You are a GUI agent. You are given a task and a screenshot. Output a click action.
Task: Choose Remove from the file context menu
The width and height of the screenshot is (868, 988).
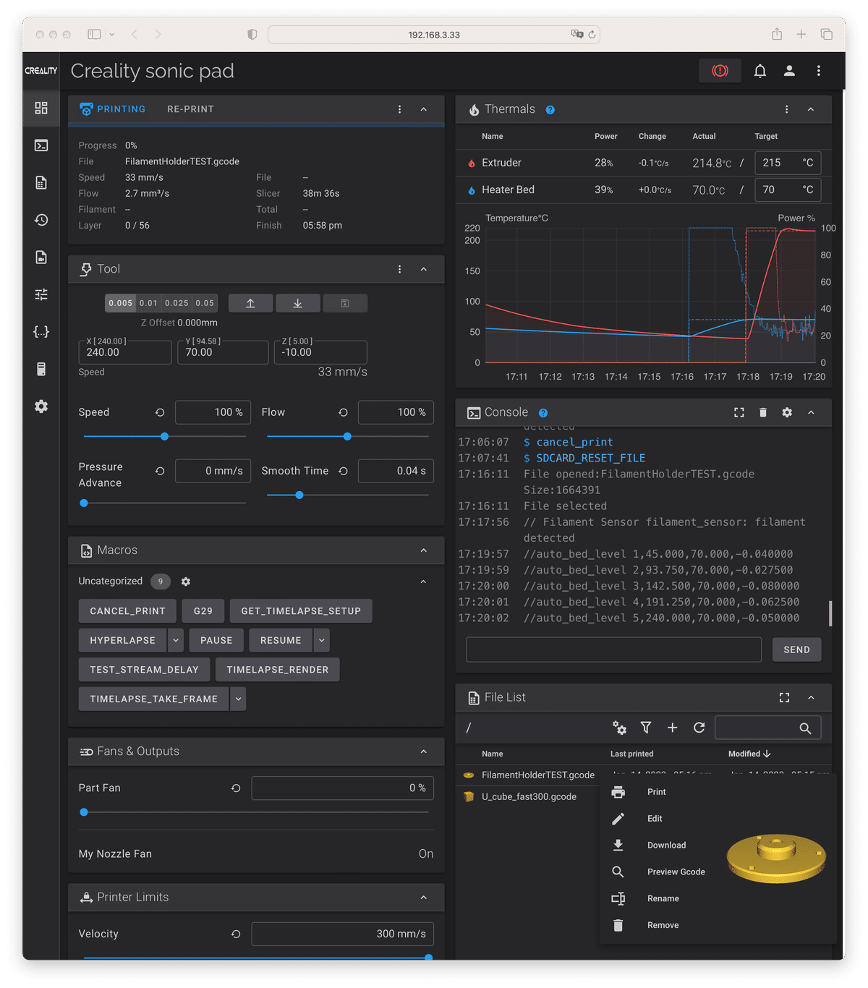[663, 925]
